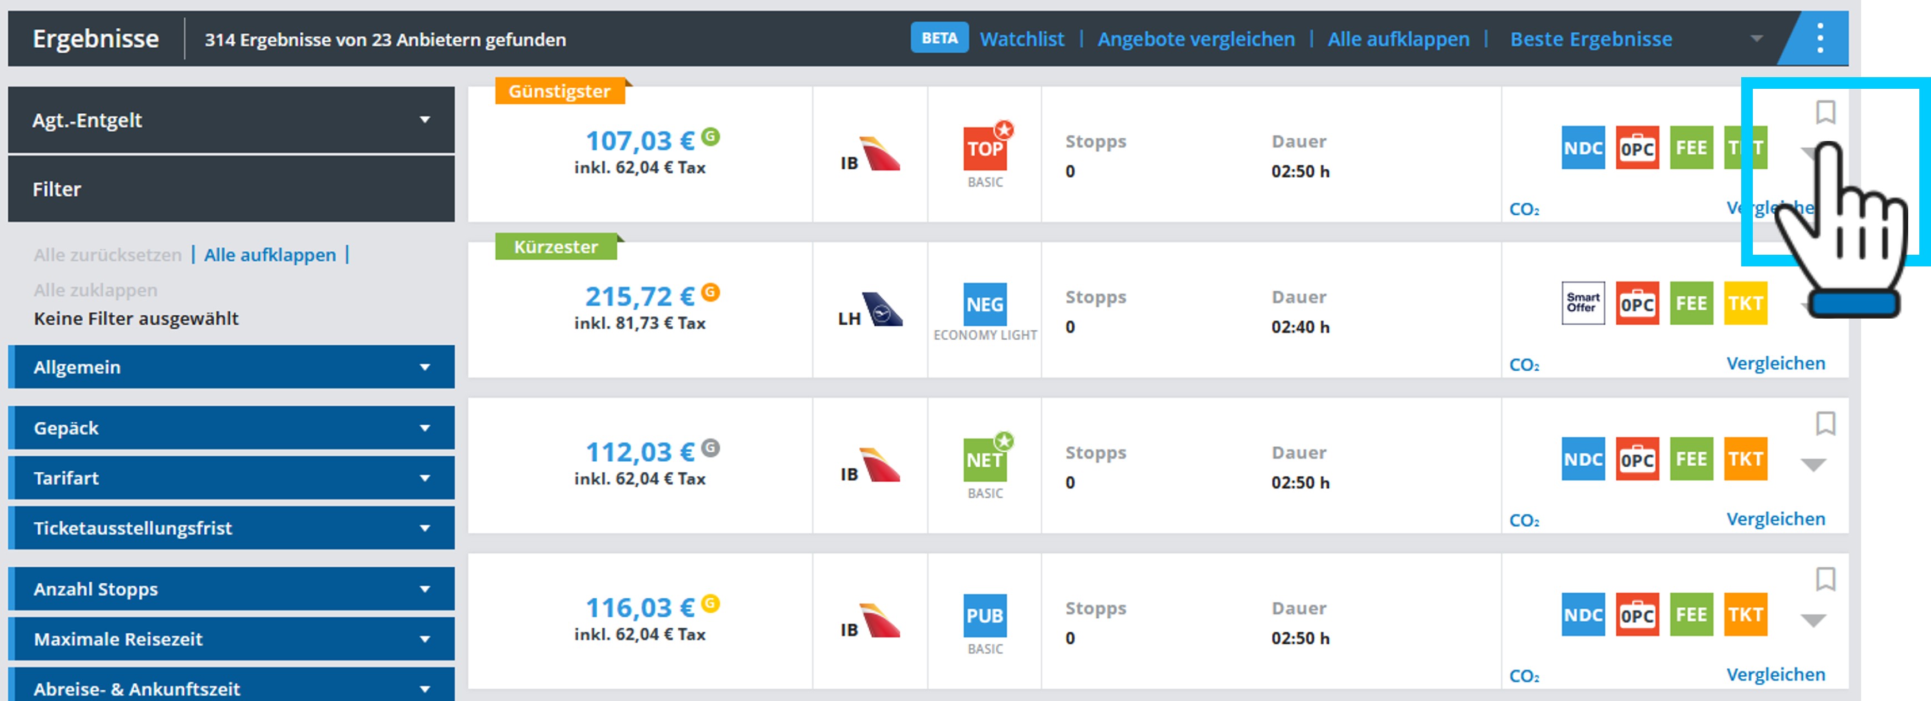Image resolution: width=1931 pixels, height=701 pixels.
Task: Click Alle aufklappen link in filter panel
Action: [x=270, y=255]
